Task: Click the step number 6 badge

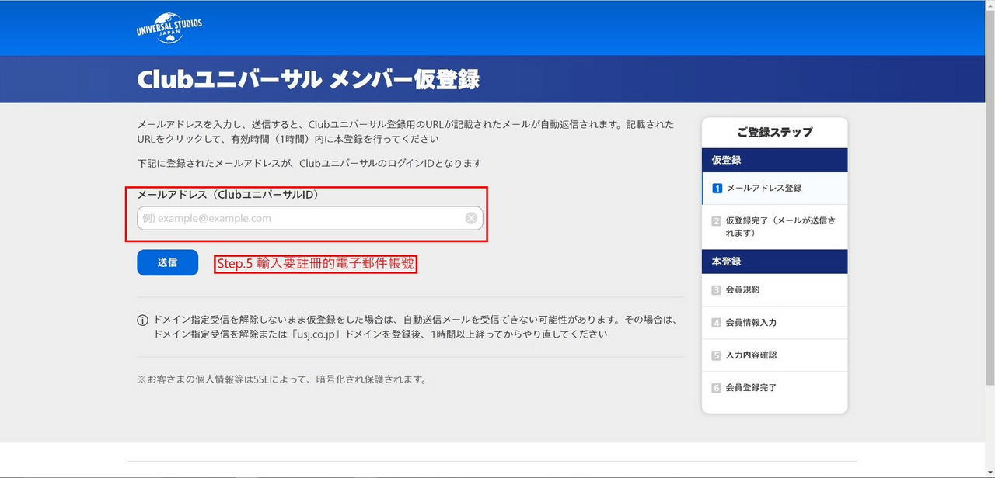Action: click(717, 388)
